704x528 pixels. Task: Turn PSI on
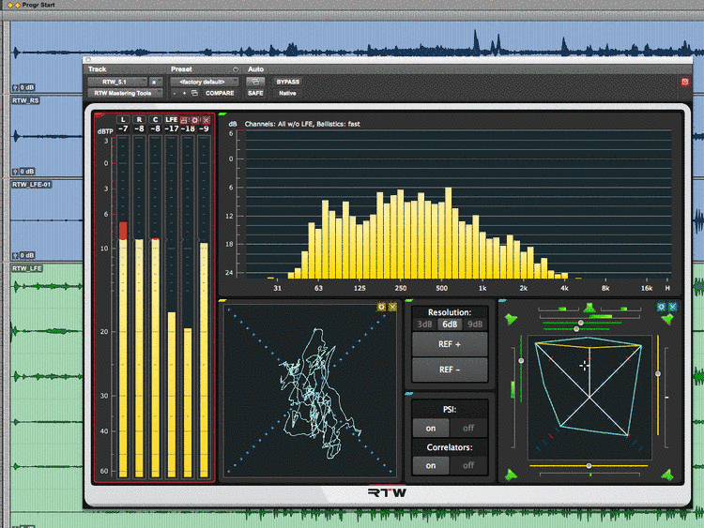[430, 427]
